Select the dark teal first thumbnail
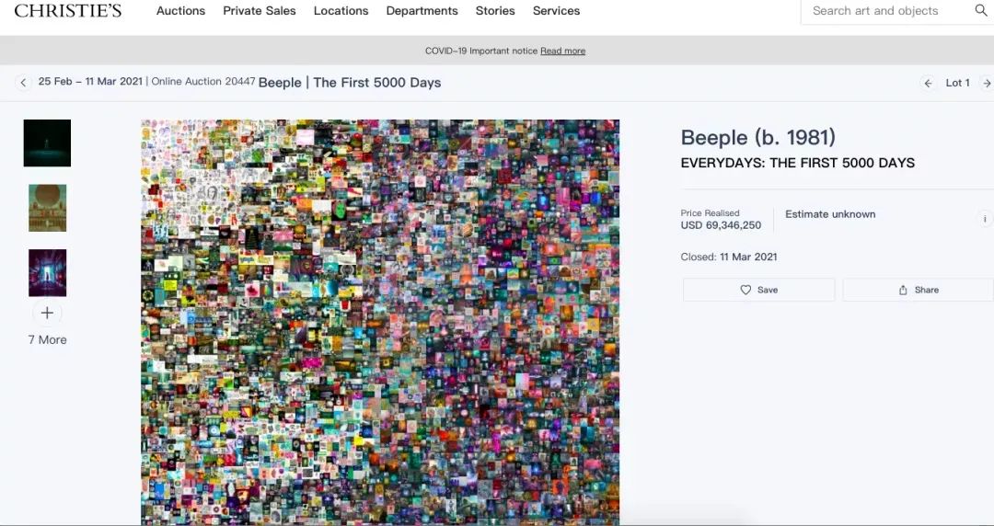This screenshot has height=526, width=994. click(47, 143)
